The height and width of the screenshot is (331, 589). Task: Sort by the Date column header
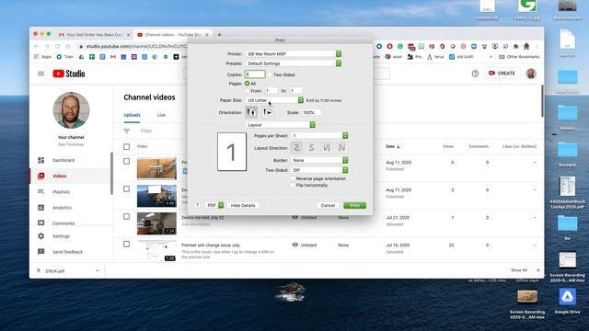click(x=393, y=146)
